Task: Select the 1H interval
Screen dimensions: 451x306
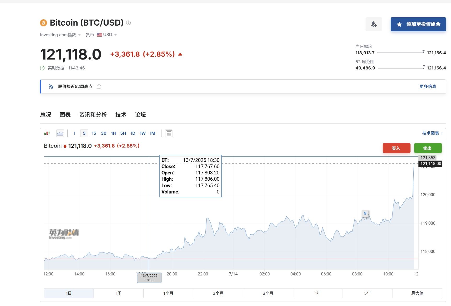Action: coord(113,133)
